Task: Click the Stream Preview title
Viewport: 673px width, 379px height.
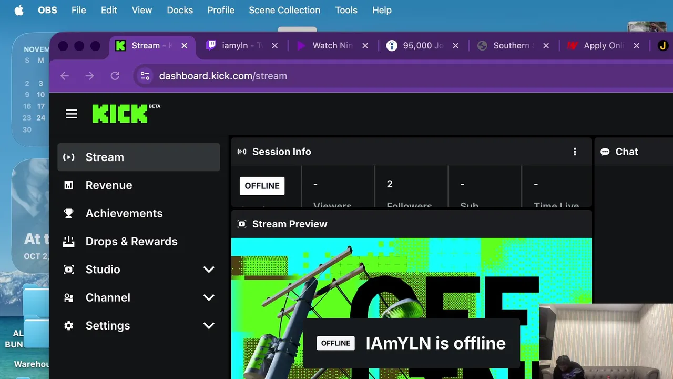Action: tap(290, 224)
